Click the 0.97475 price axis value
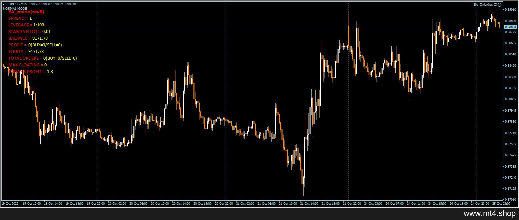 511,155
